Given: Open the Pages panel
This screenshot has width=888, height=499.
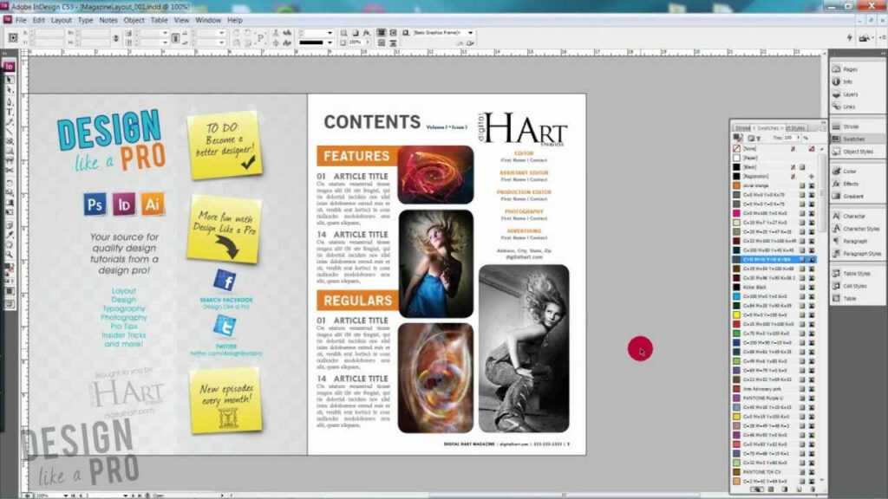Looking at the screenshot, I should (x=852, y=68).
